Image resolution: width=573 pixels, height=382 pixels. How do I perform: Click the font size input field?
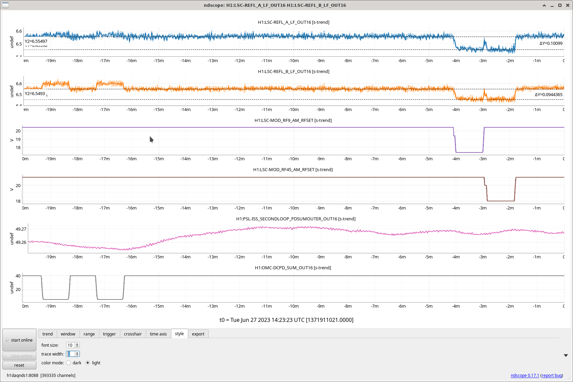70,345
